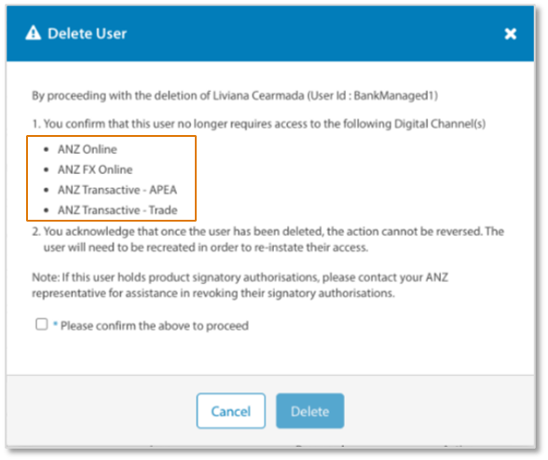Click the 'Please confirm the above to proceed' label
Screen dimensions: 548x460
155,326
